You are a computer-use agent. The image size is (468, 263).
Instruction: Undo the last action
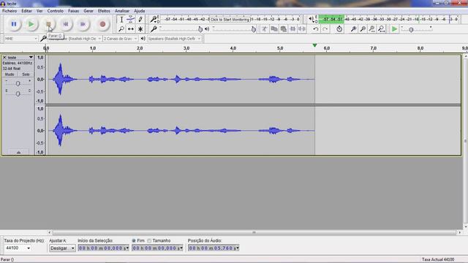316,29
